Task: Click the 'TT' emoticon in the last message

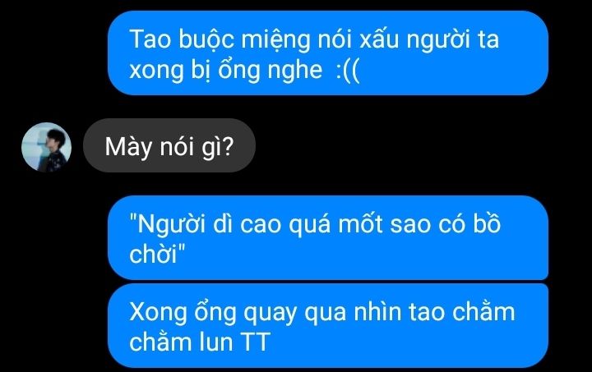Action: point(255,342)
